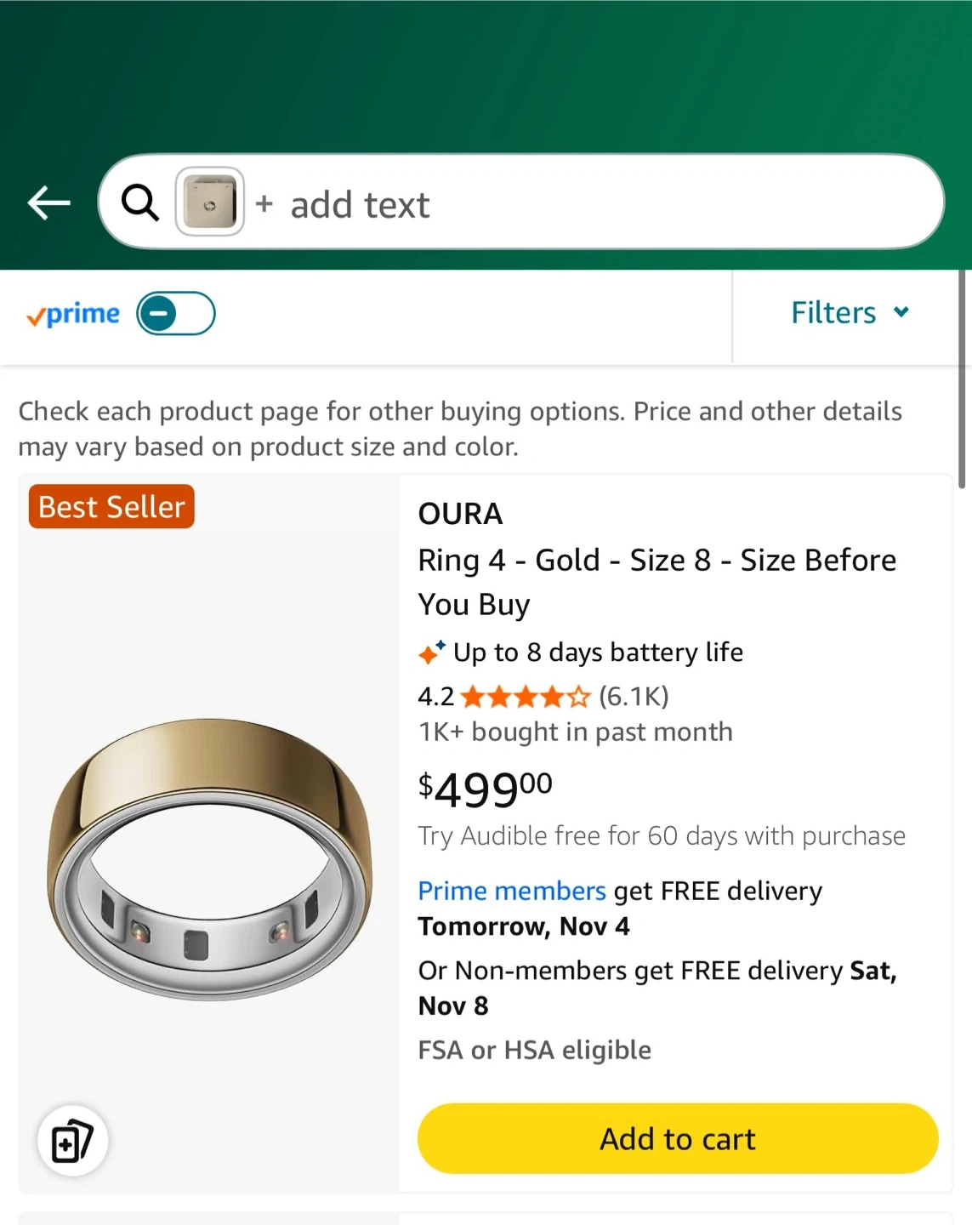The width and height of the screenshot is (972, 1225).
Task: Tap the $499.00 price
Action: (485, 789)
